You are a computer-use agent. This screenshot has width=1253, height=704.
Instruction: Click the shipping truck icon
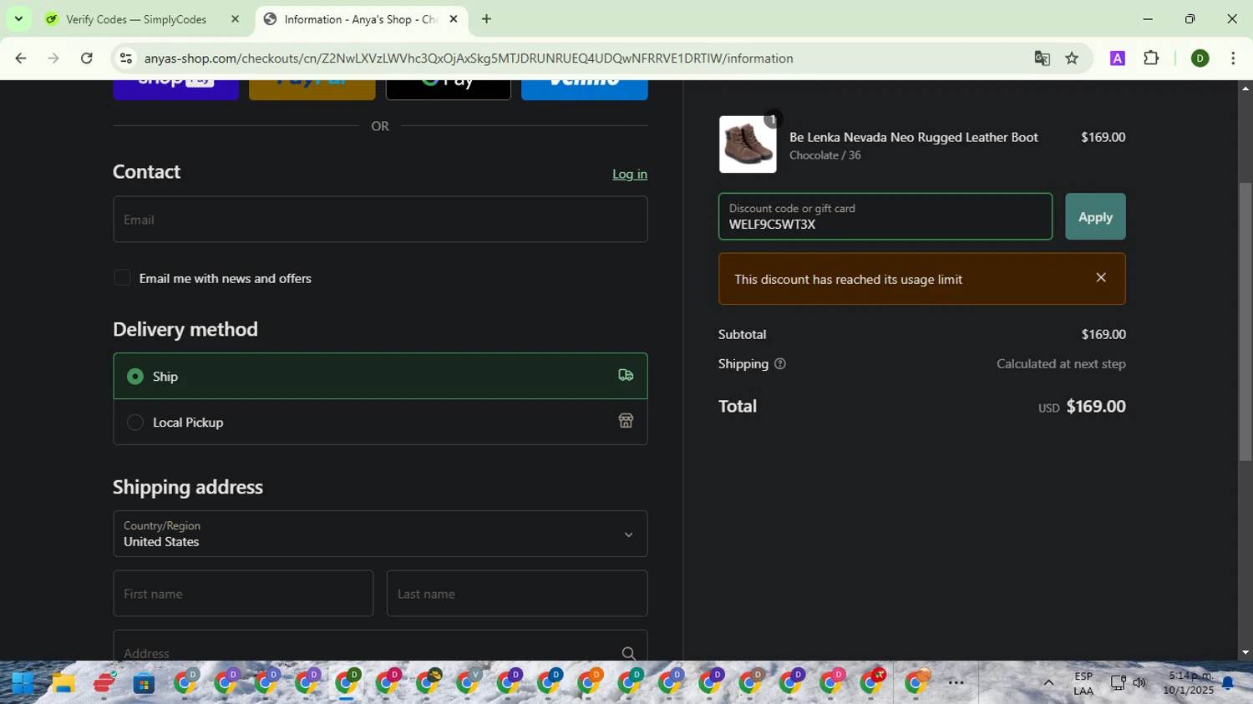[x=626, y=376]
